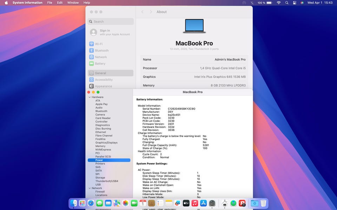Image resolution: width=337 pixels, height=210 pixels.
Task: Click Siri icon in menu bar
Action: 302,2
